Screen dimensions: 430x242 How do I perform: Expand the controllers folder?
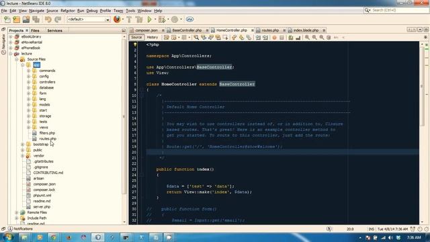click(28, 82)
